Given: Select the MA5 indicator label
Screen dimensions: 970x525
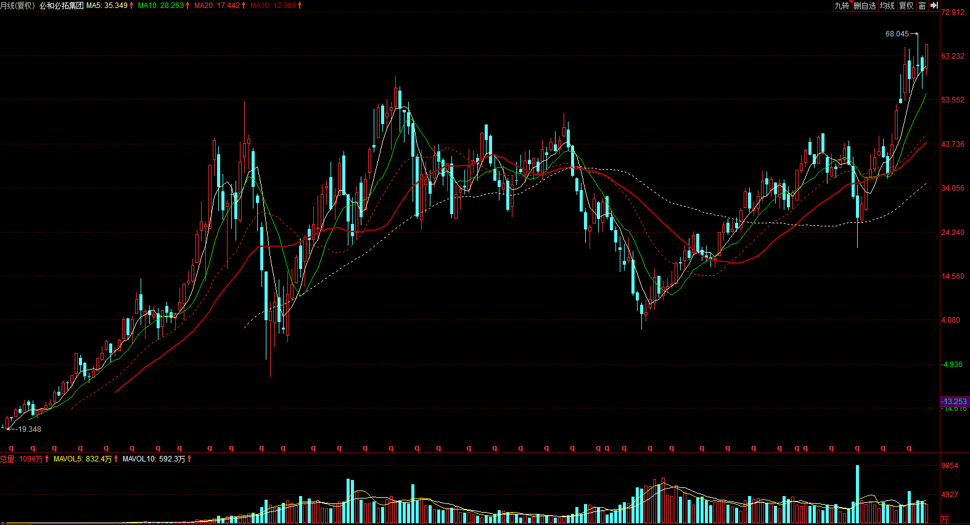Looking at the screenshot, I should click(x=110, y=6).
